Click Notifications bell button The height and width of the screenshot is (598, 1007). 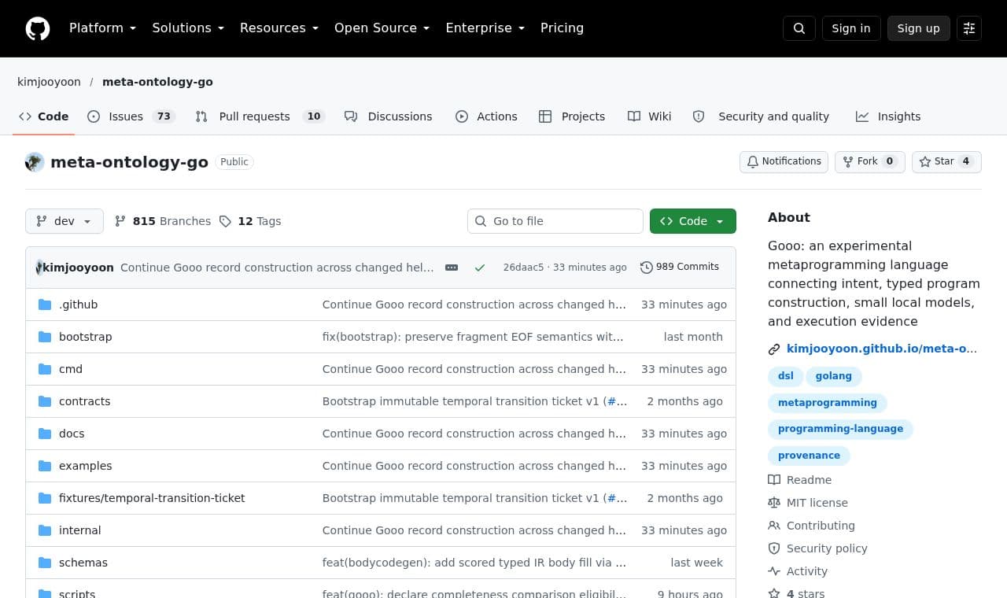[784, 161]
